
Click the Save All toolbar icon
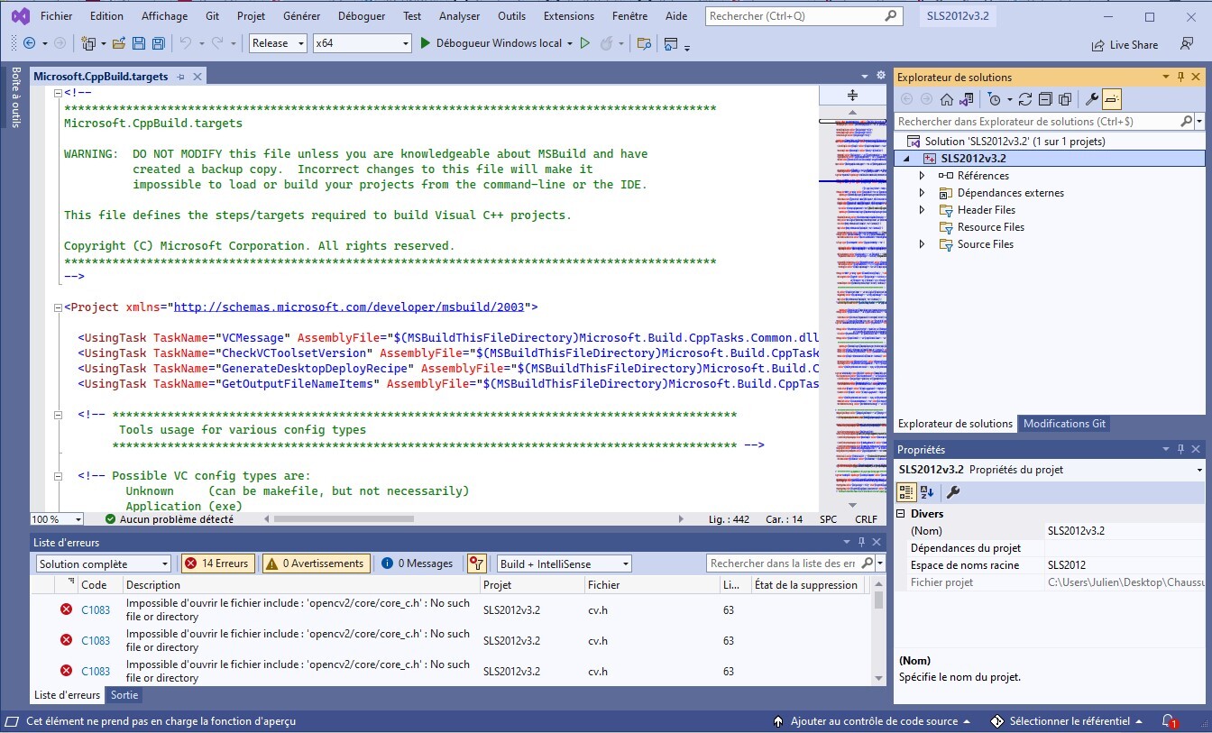pos(158,43)
